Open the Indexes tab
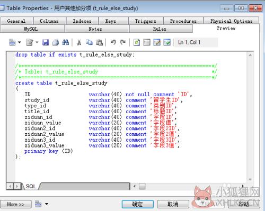Image resolution: width=265 pixels, height=211 pixels. coord(82,21)
